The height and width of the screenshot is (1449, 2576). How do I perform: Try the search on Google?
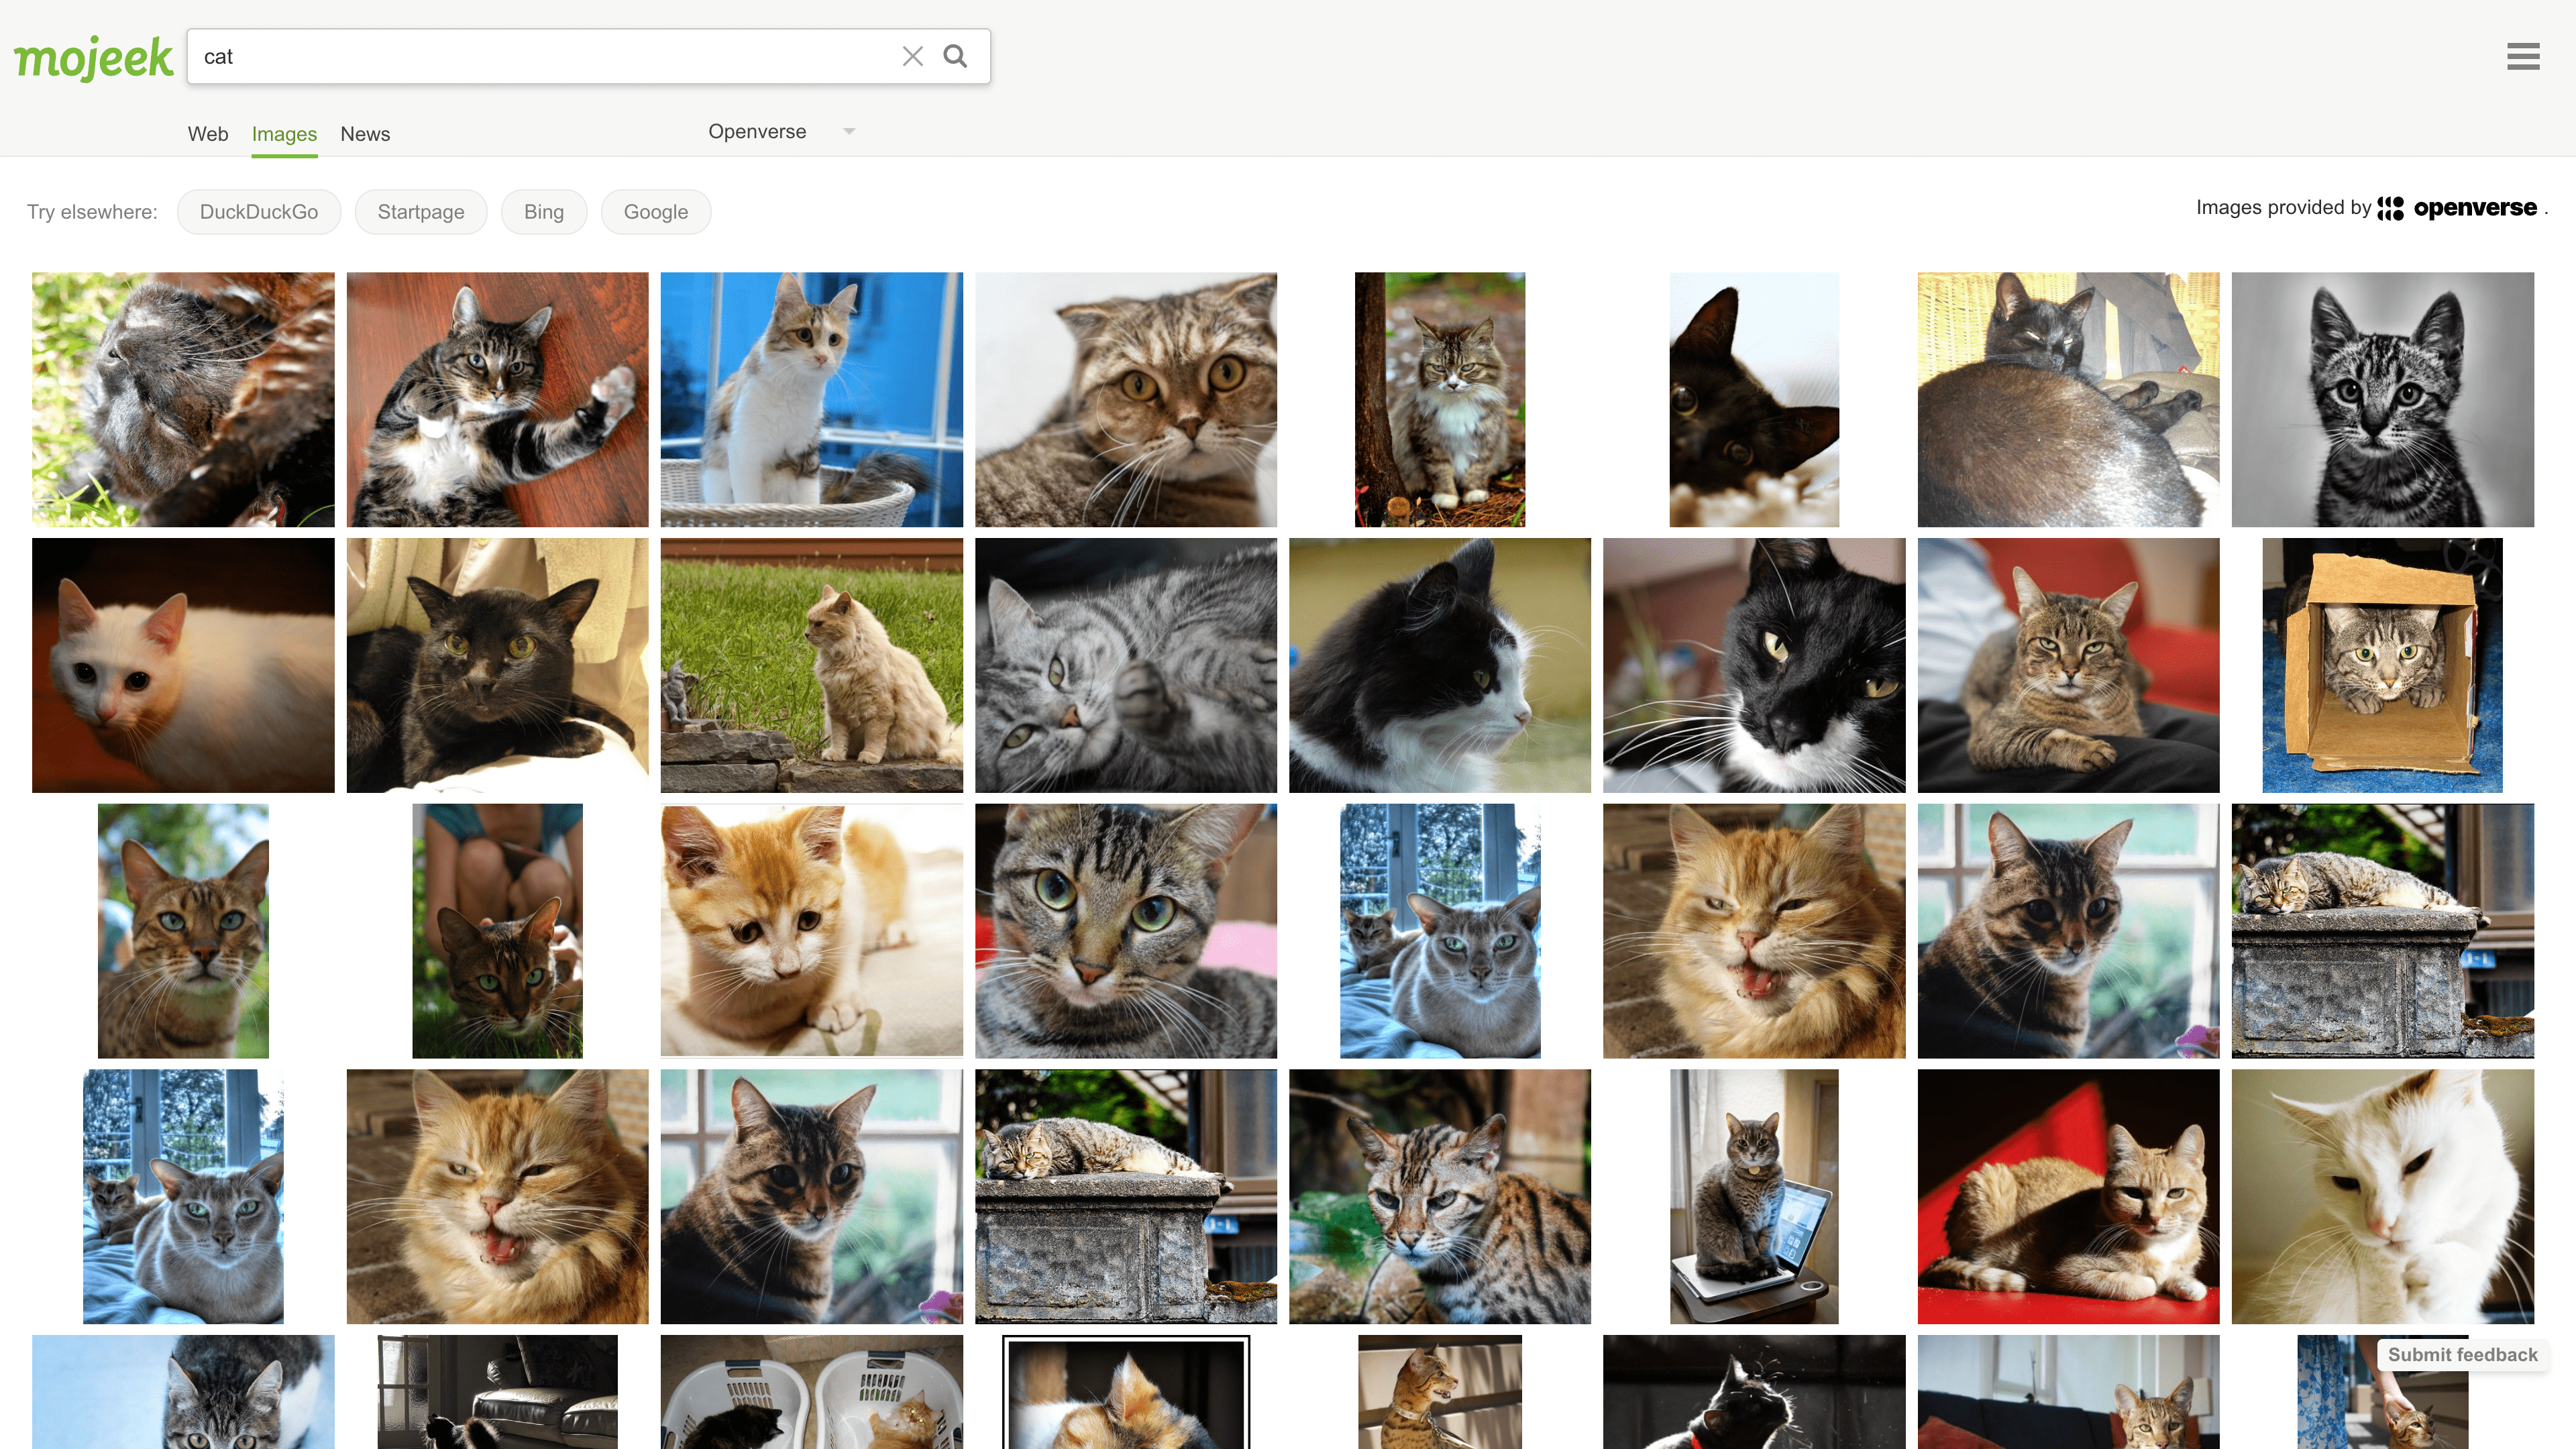point(656,212)
